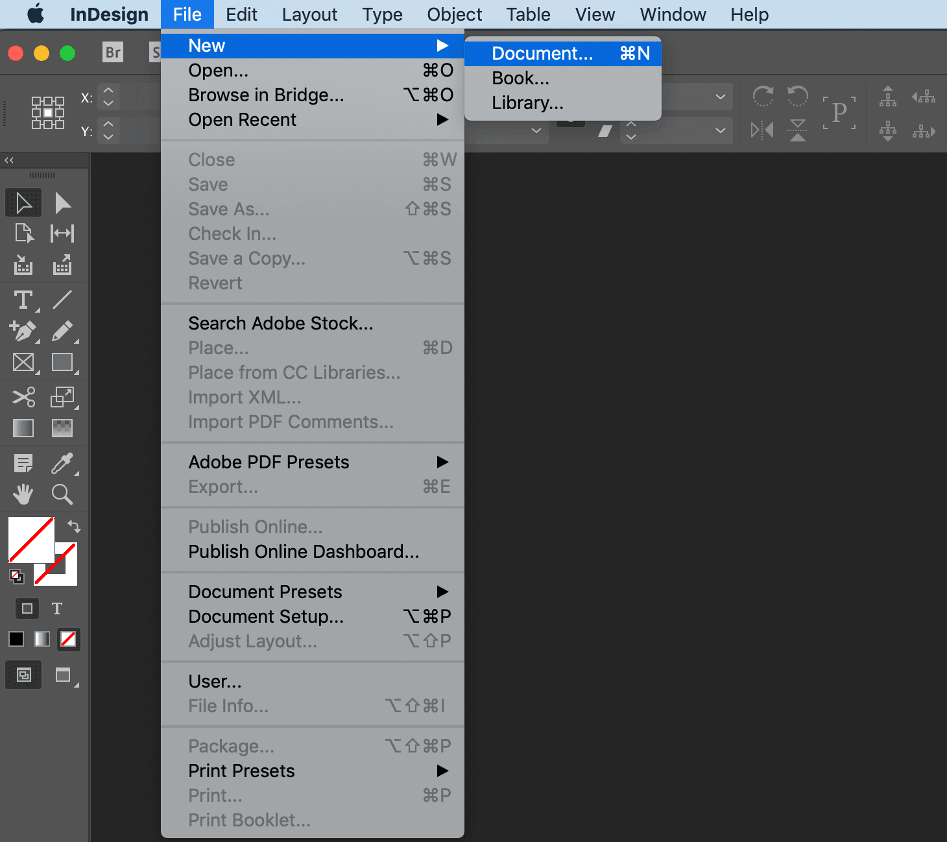Select the Direct Selection tool
This screenshot has width=947, height=842.
point(62,202)
